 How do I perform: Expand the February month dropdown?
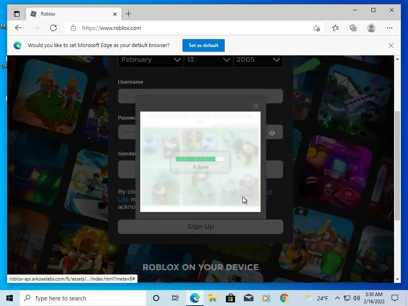[x=151, y=61]
